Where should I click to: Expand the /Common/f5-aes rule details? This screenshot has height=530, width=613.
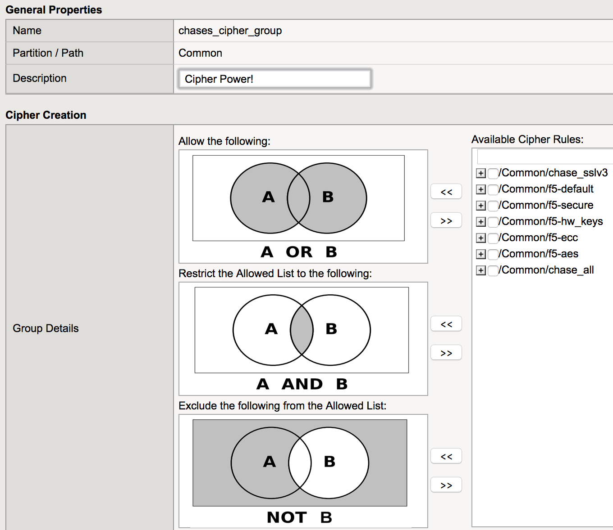(481, 254)
